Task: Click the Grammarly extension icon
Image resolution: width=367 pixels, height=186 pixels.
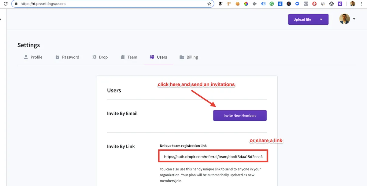Action: 272,4
